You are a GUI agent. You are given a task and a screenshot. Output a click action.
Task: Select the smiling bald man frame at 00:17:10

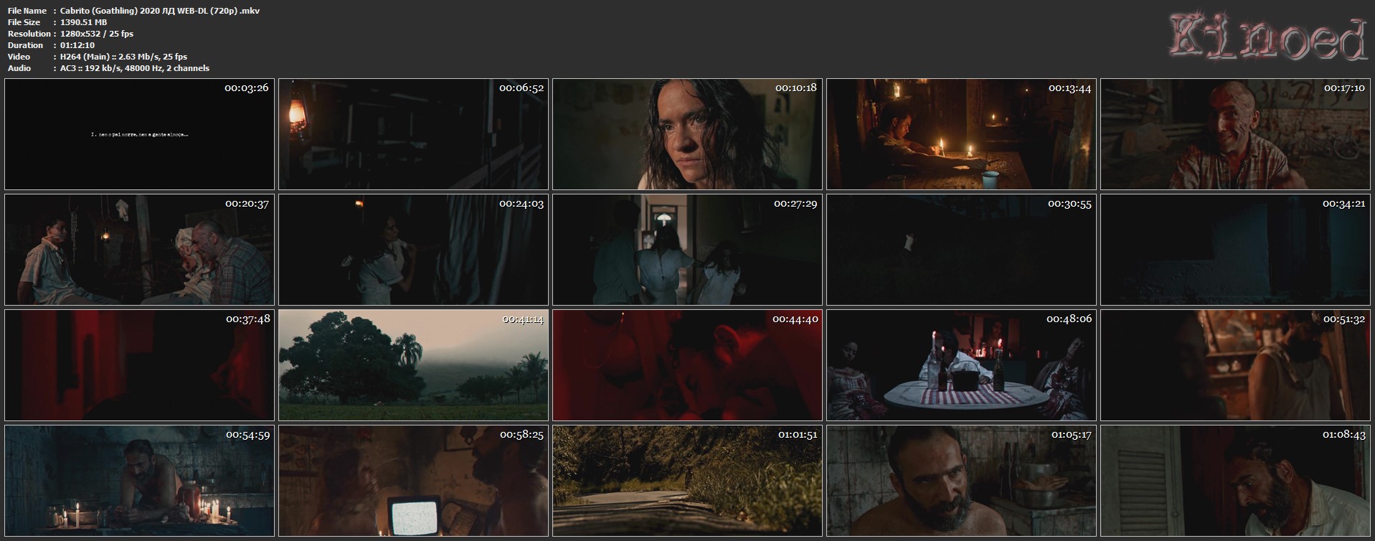click(1235, 134)
